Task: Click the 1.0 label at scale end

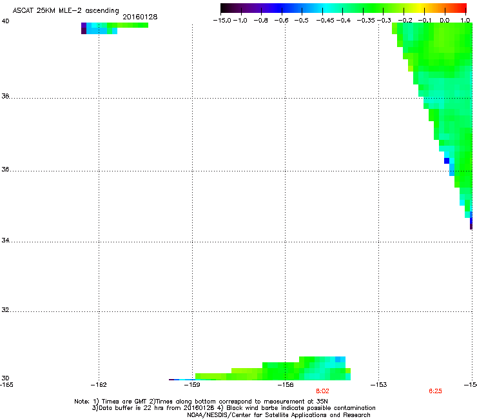Action: 465,21
